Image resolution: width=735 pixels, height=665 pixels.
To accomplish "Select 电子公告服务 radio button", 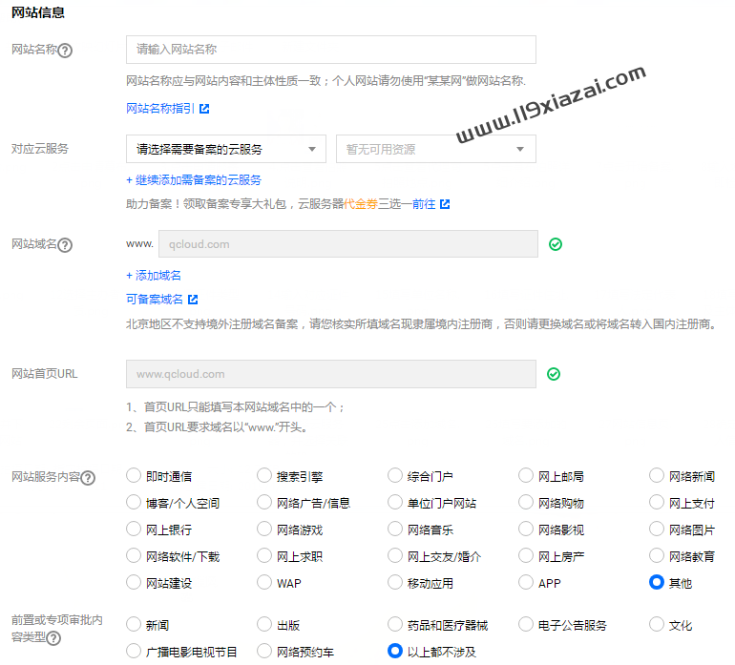I will [526, 624].
